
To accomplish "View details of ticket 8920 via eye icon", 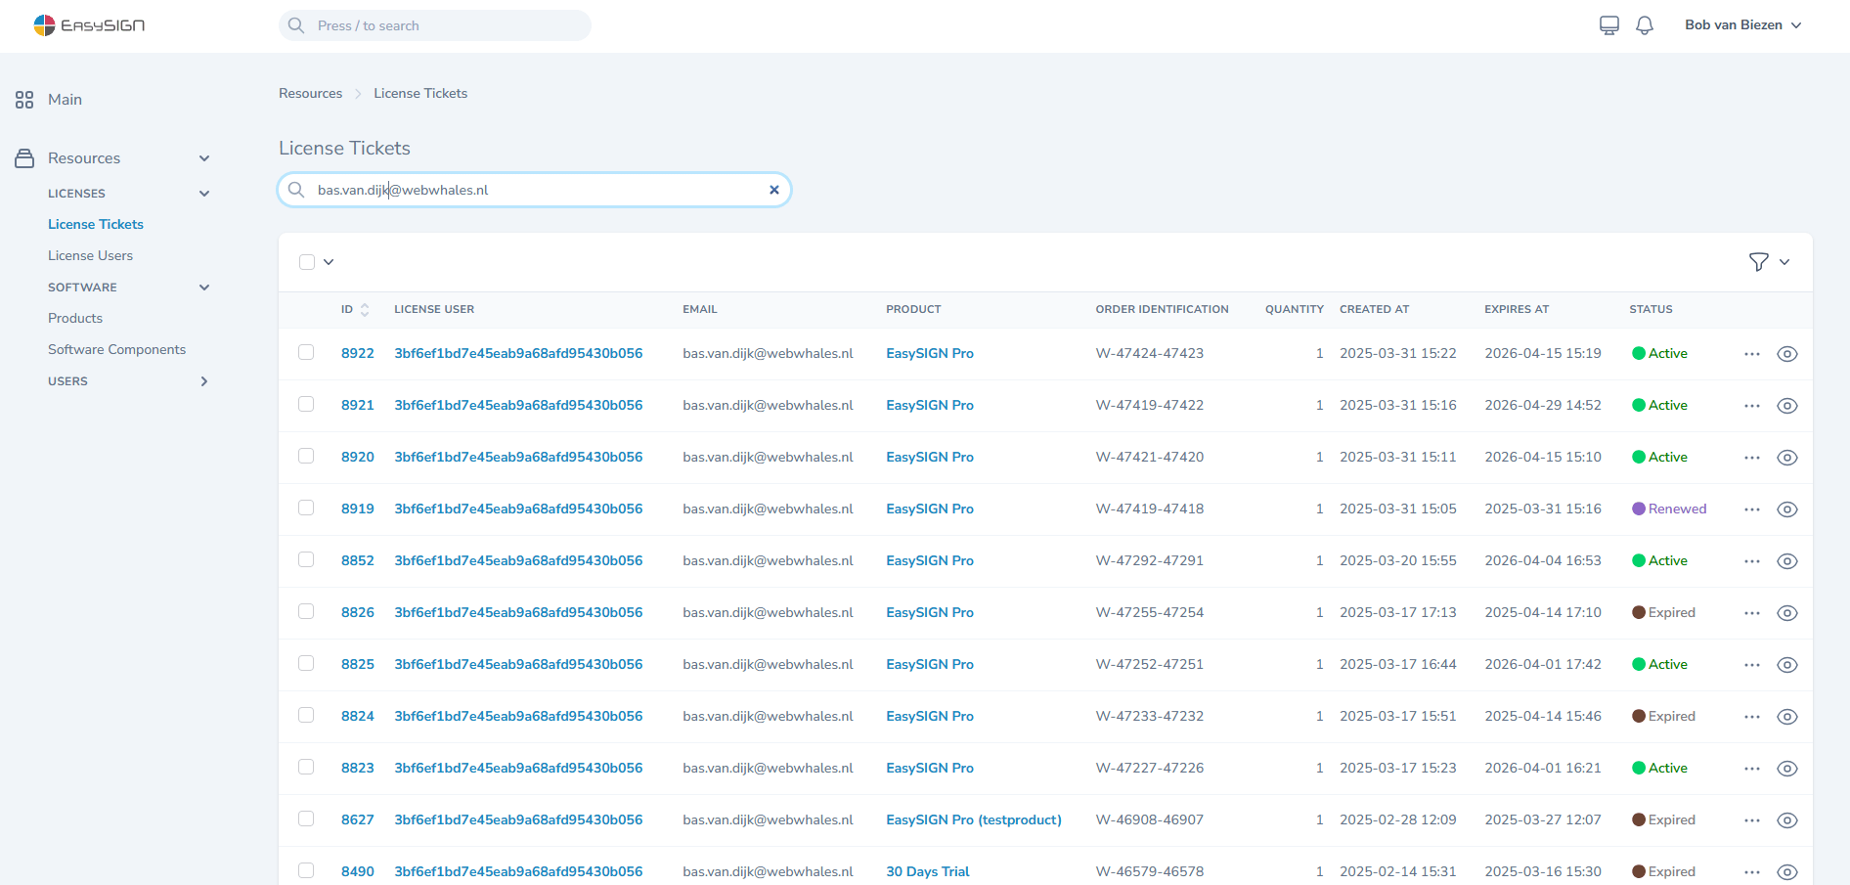I will pyautogui.click(x=1787, y=458).
